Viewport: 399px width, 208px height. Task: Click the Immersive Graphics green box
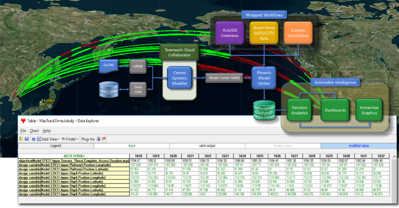click(x=369, y=110)
